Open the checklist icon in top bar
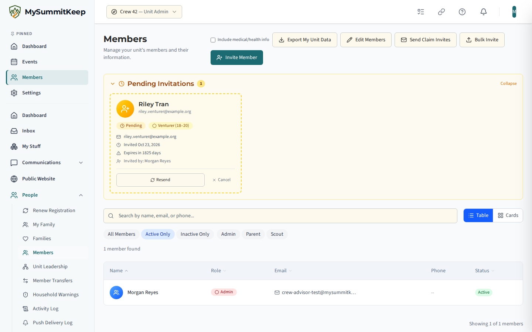 pos(421,12)
